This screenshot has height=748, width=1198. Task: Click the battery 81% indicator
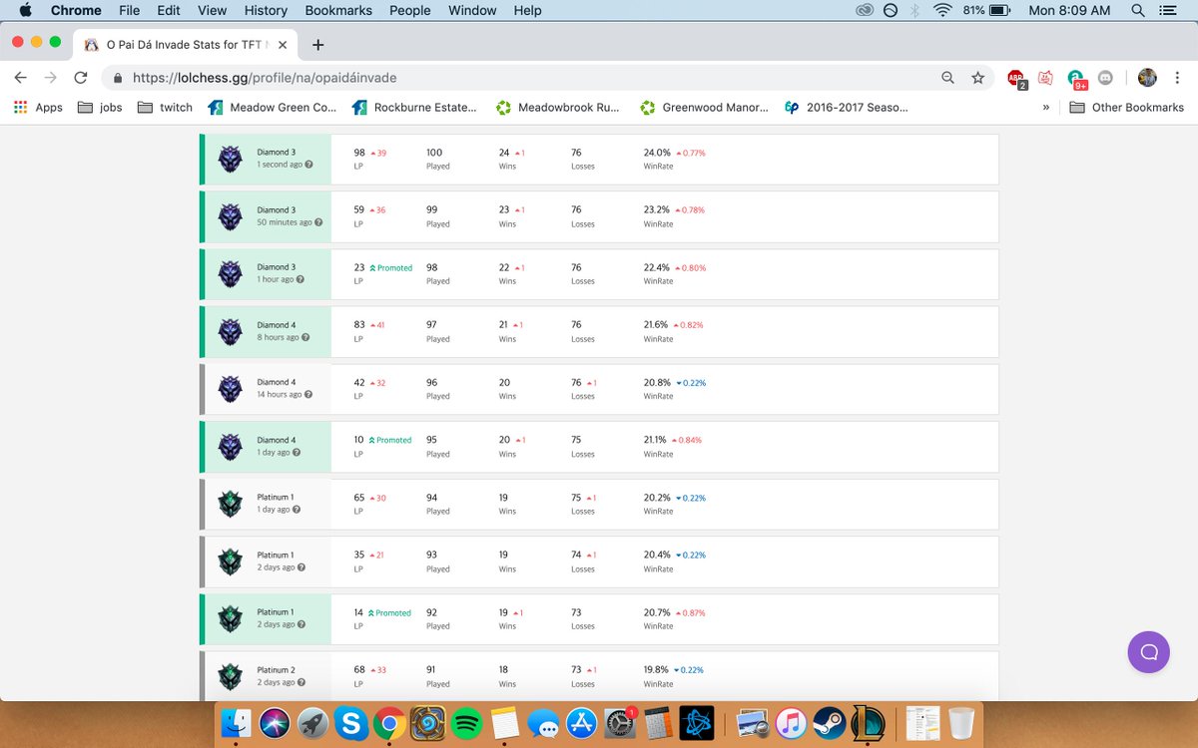987,11
